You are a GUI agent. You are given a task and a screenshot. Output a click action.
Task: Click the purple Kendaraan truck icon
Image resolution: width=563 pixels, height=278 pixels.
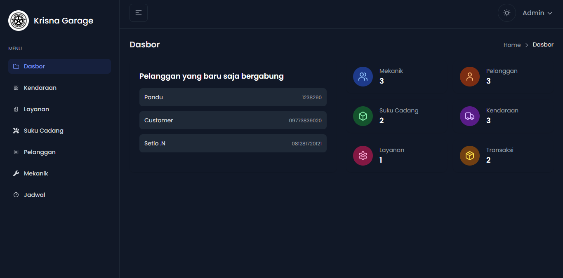(470, 116)
